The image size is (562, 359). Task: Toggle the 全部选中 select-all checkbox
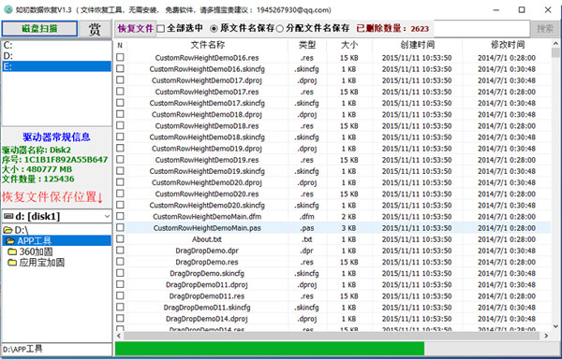(x=161, y=29)
